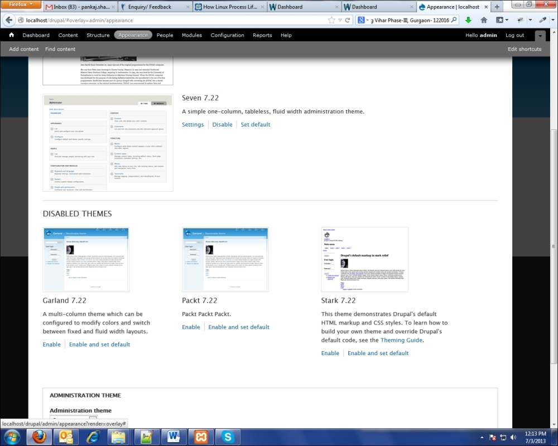Image resolution: width=558 pixels, height=446 pixels.
Task: Click Enable link under Stark 7.22
Action: 330,353
